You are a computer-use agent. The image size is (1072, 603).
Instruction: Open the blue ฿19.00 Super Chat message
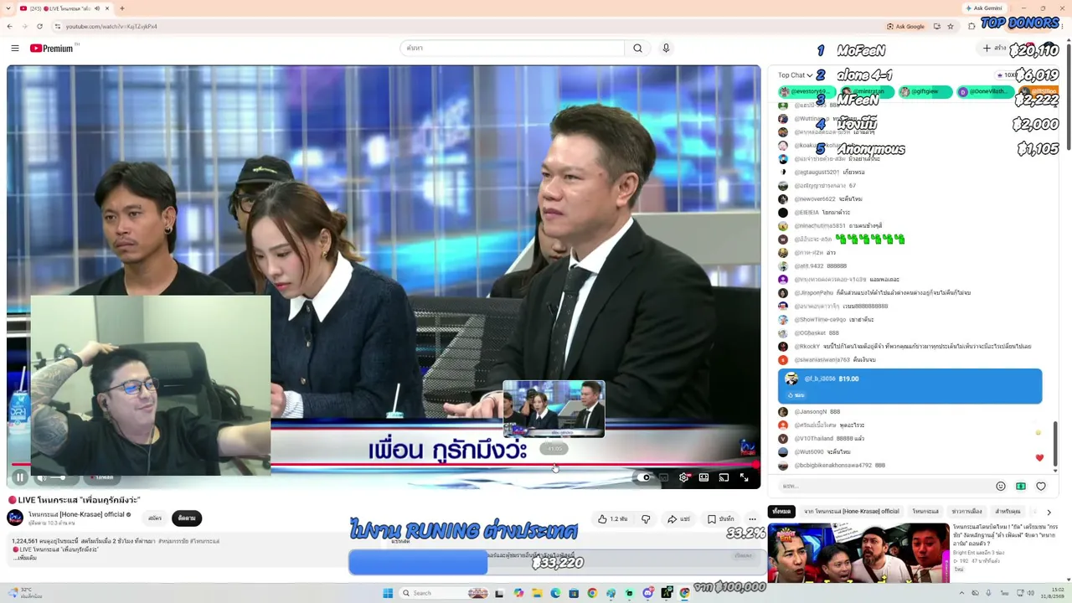tap(910, 386)
